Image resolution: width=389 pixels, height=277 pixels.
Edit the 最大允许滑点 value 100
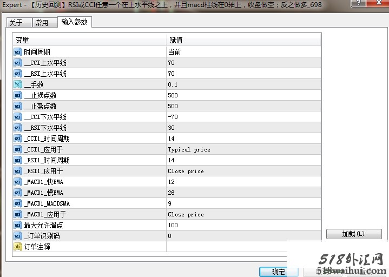click(x=243, y=225)
